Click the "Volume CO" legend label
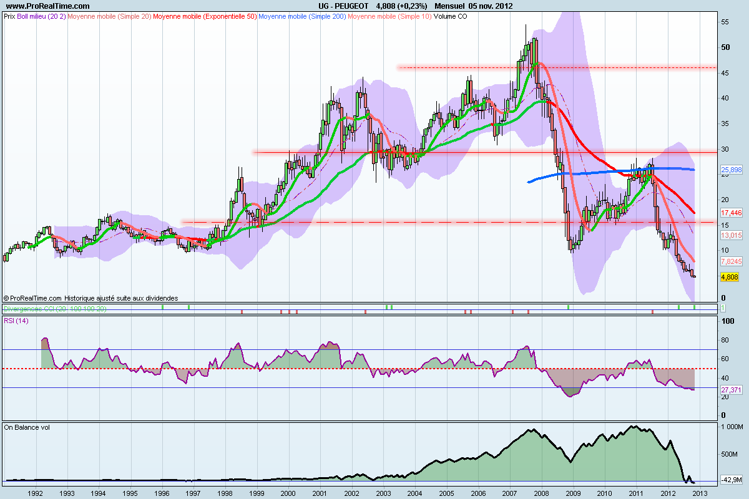The image size is (749, 499). click(449, 16)
